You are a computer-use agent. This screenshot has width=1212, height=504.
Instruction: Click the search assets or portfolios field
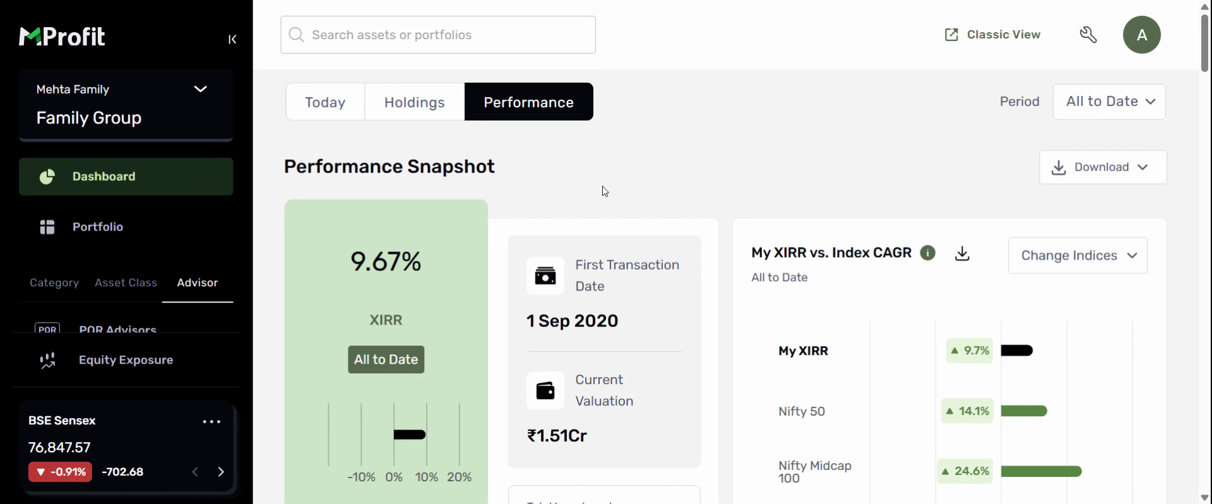(x=438, y=35)
